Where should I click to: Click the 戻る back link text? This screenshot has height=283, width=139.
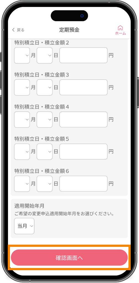pos(20,30)
